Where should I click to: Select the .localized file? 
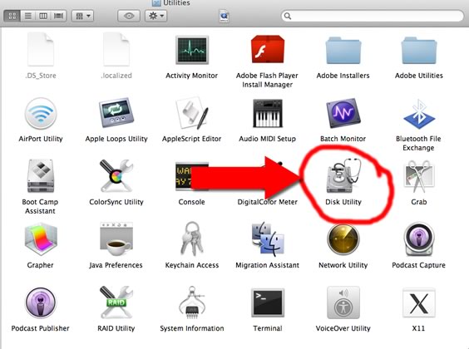coord(116,49)
